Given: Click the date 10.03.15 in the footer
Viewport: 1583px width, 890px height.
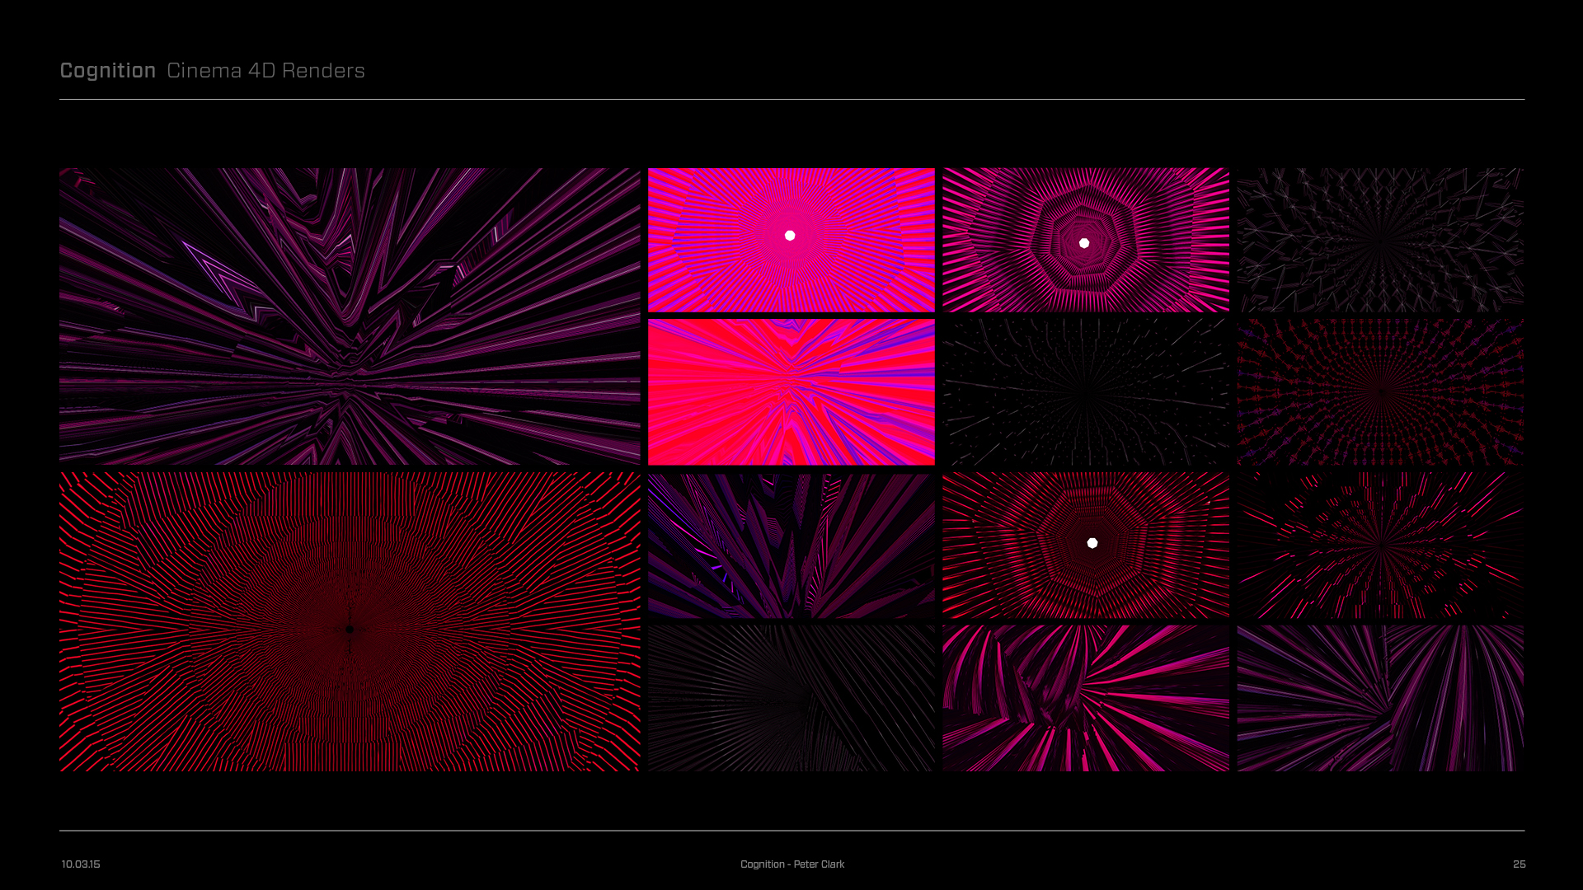Looking at the screenshot, I should tap(81, 864).
